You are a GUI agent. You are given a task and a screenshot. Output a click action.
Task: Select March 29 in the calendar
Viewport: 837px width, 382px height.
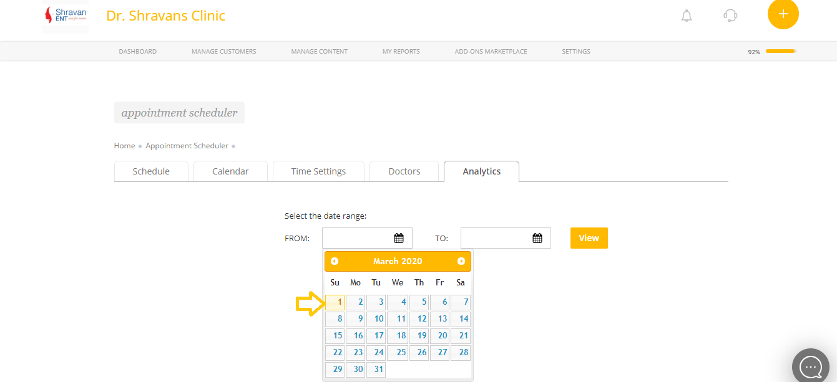pyautogui.click(x=335, y=370)
